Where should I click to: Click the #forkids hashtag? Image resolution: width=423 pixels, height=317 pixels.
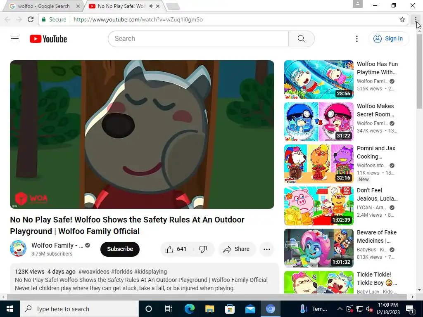122,272
